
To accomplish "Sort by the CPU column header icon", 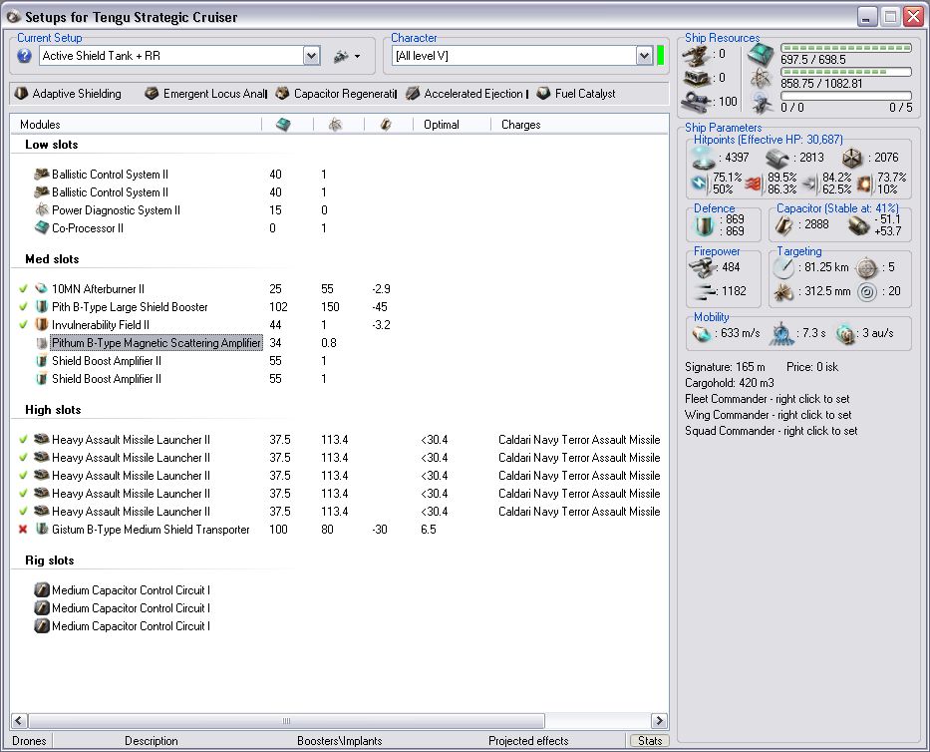I will tap(283, 125).
